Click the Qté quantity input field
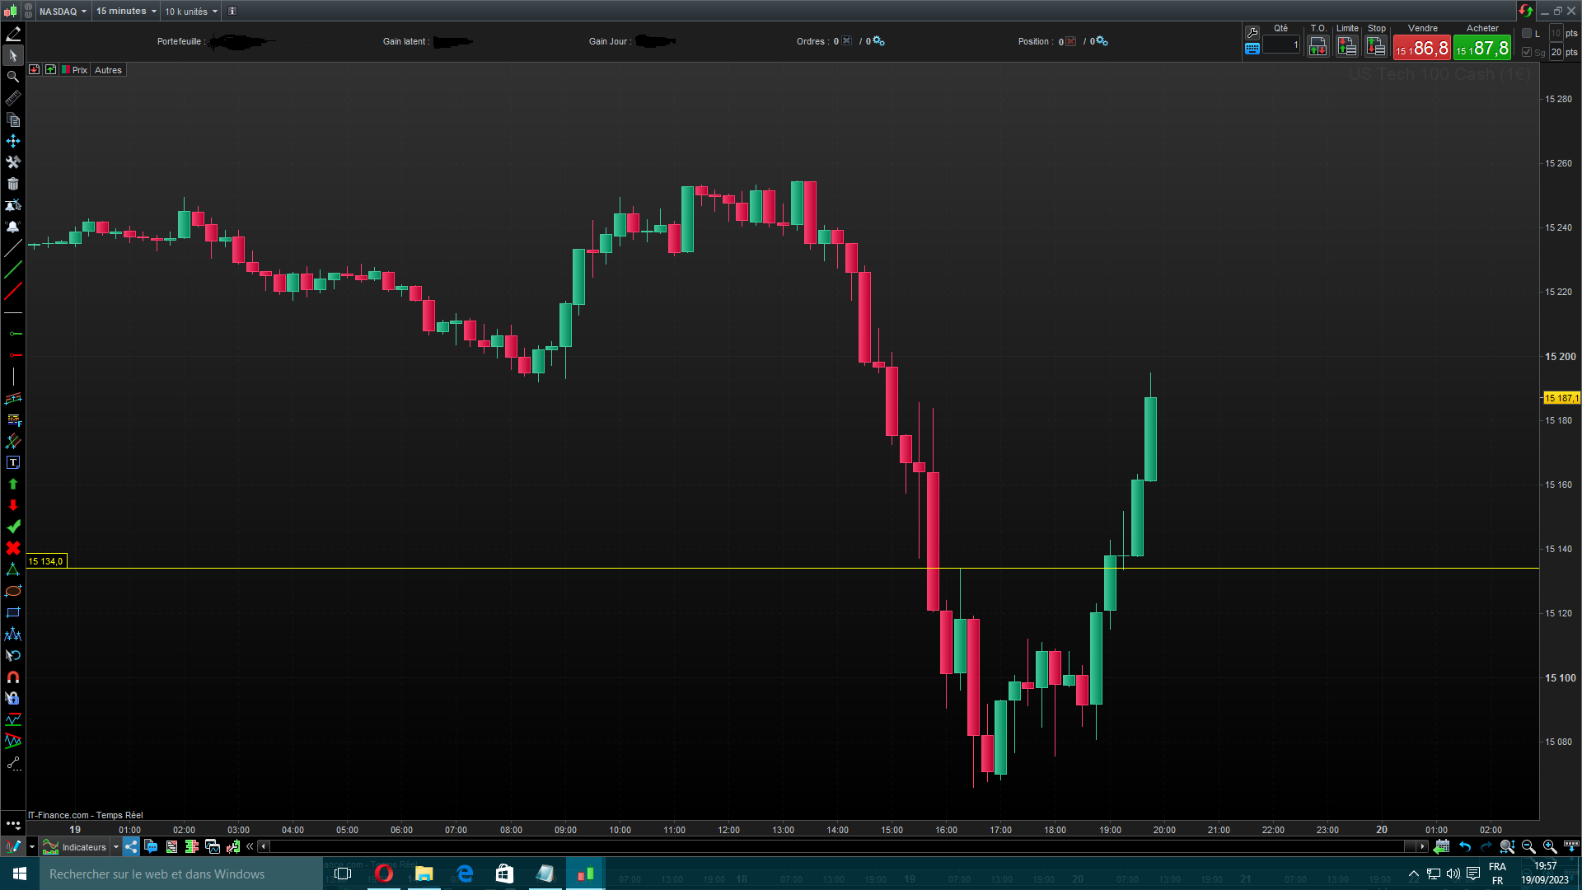The width and height of the screenshot is (1582, 890). pyautogui.click(x=1281, y=45)
